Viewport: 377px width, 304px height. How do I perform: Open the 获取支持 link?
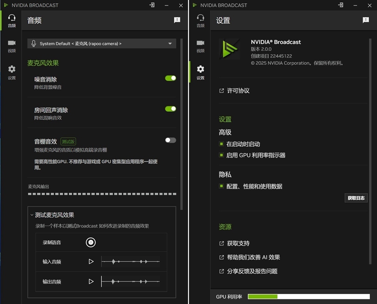238,244
